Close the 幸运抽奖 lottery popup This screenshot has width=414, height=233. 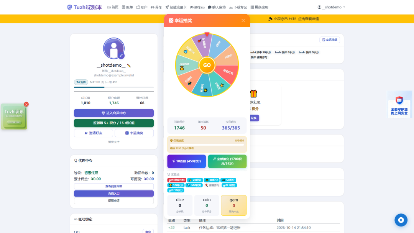coord(243,21)
